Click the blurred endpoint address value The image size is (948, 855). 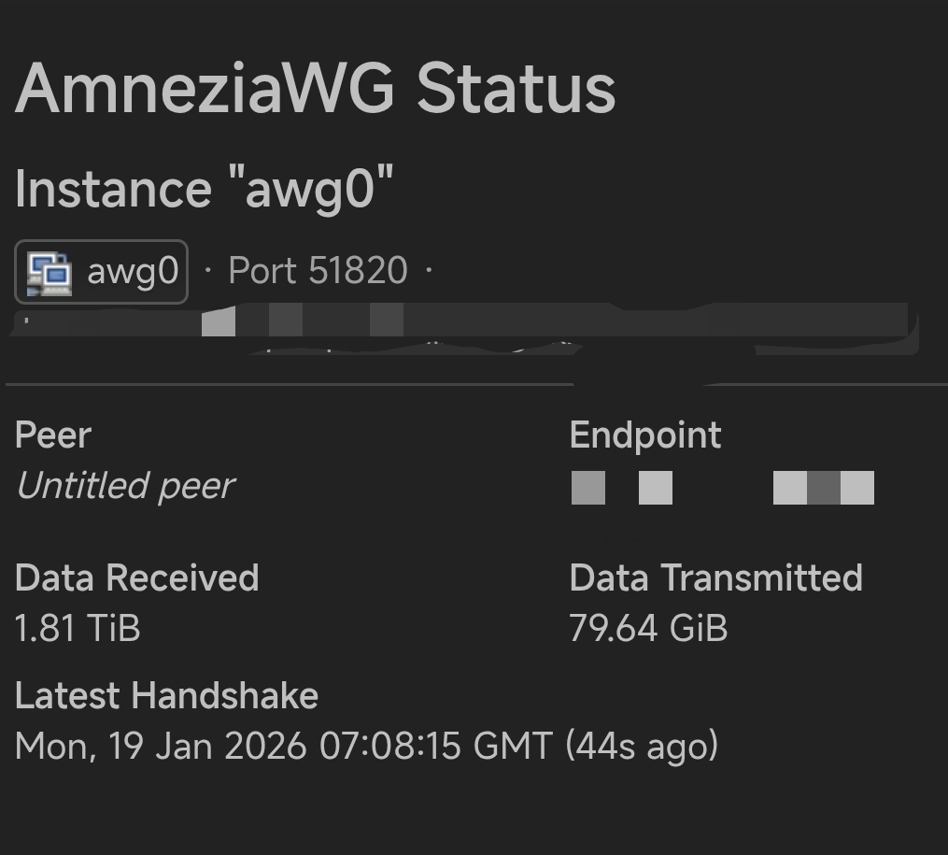click(722, 488)
